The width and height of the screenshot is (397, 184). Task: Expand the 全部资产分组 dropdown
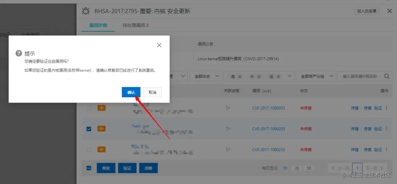pyautogui.click(x=316, y=76)
